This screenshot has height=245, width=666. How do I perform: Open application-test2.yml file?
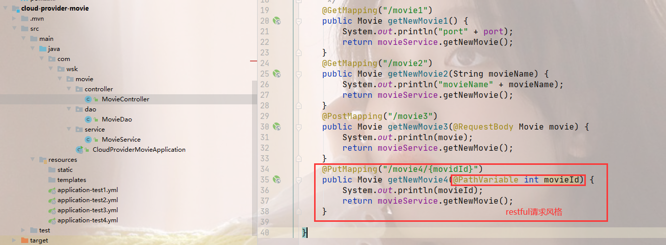pos(88,200)
